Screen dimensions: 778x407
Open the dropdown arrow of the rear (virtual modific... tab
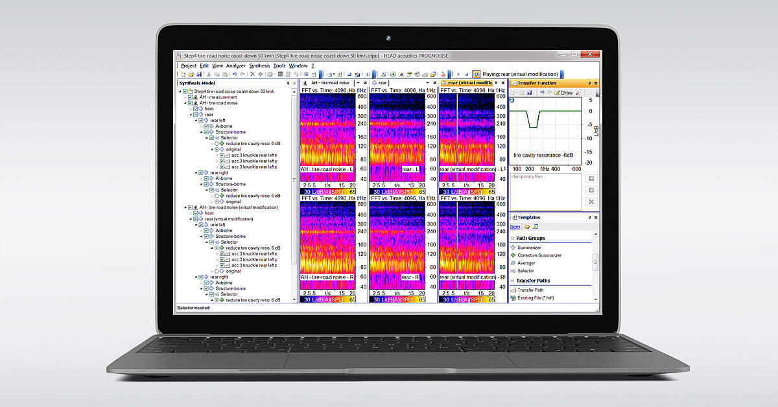pos(496,83)
